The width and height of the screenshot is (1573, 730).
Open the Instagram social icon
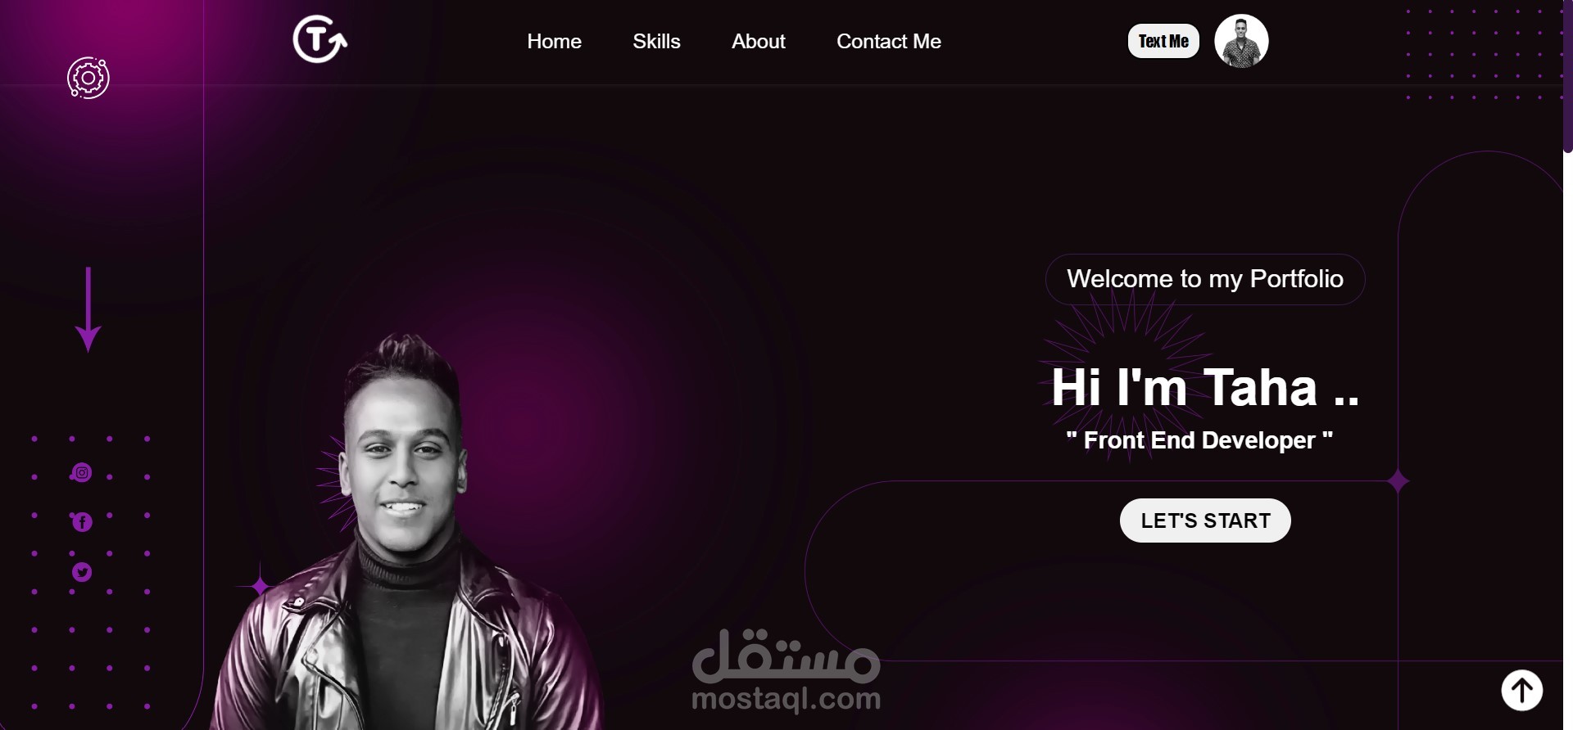pos(81,472)
